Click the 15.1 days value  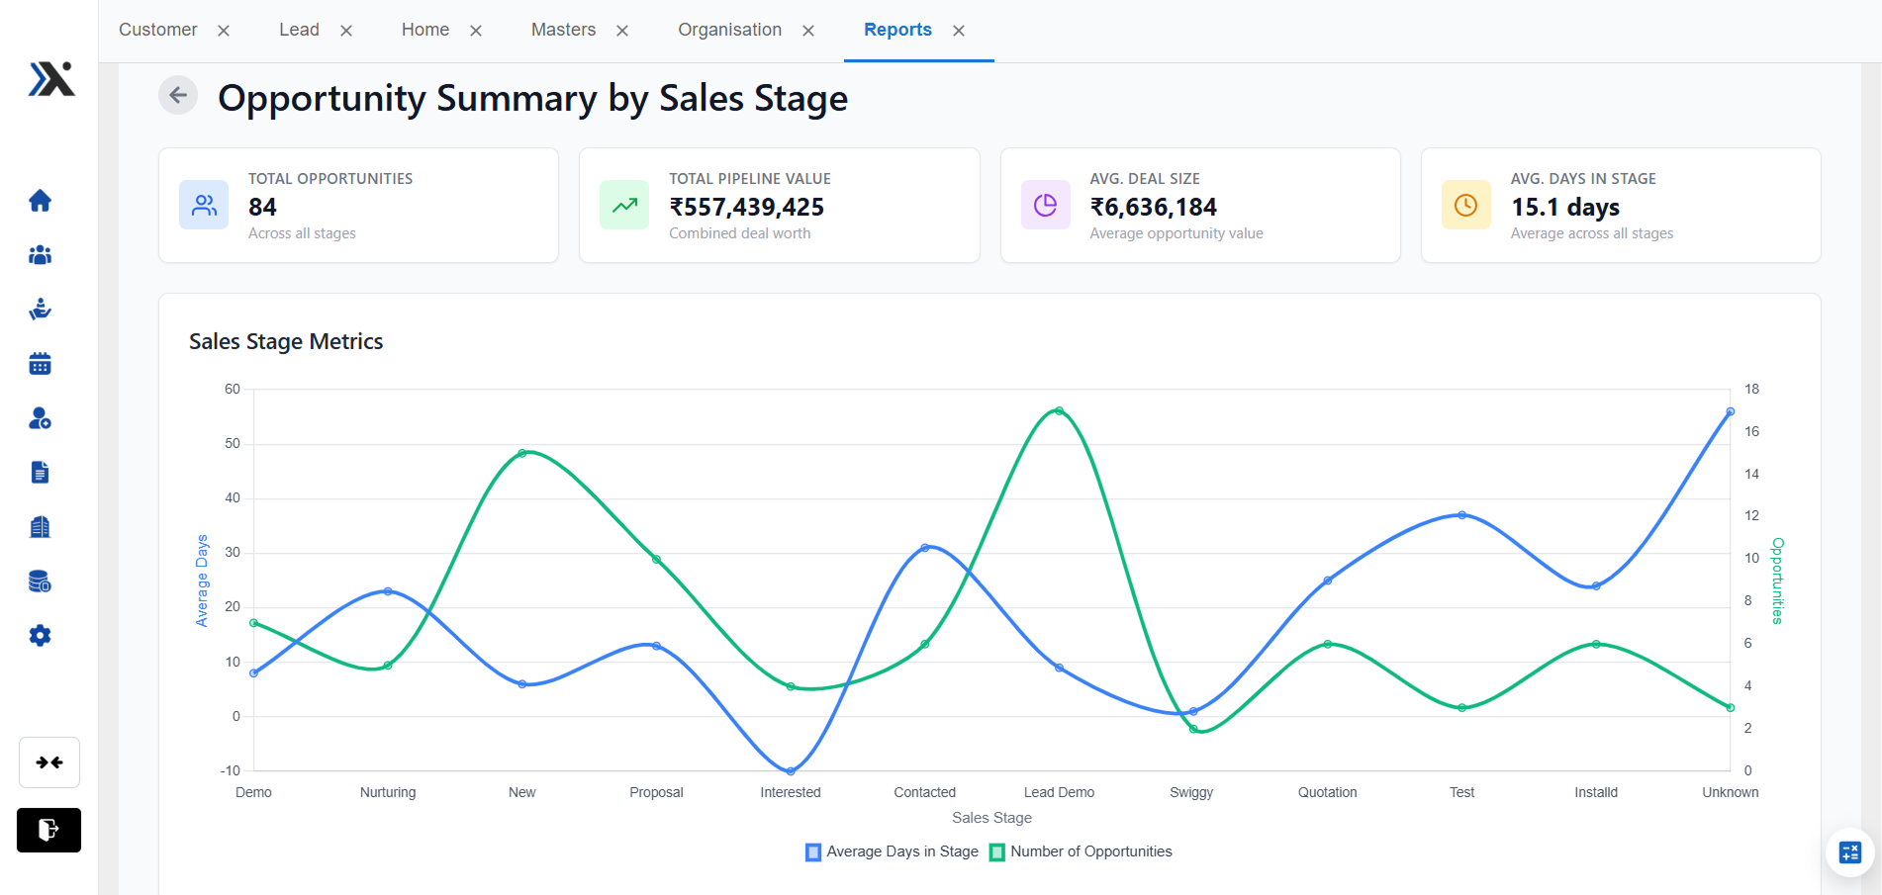(x=1565, y=207)
